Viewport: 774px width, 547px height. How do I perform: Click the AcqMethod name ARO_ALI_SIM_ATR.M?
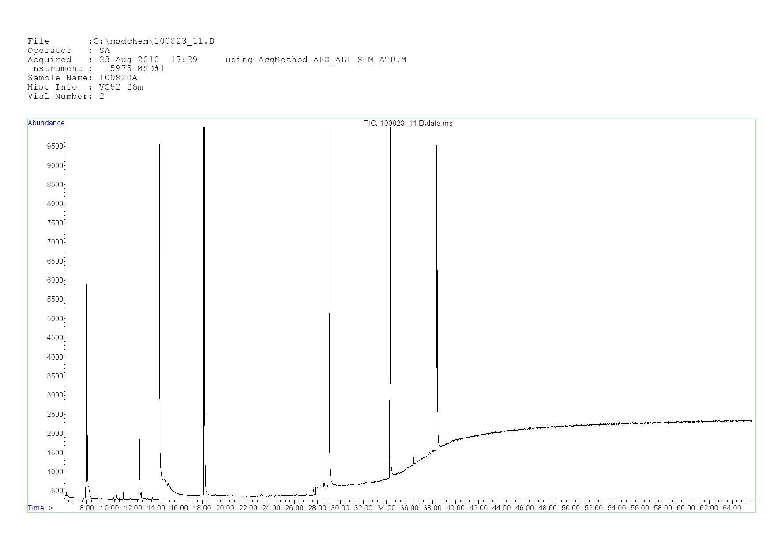[359, 60]
